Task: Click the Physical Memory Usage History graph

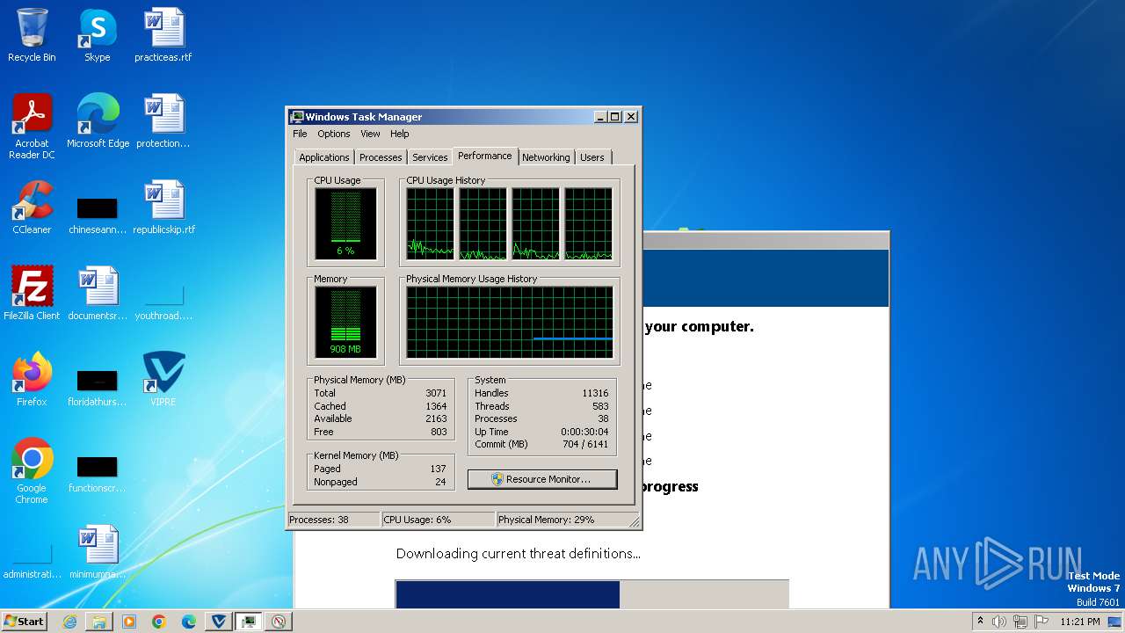Action: coord(509,322)
